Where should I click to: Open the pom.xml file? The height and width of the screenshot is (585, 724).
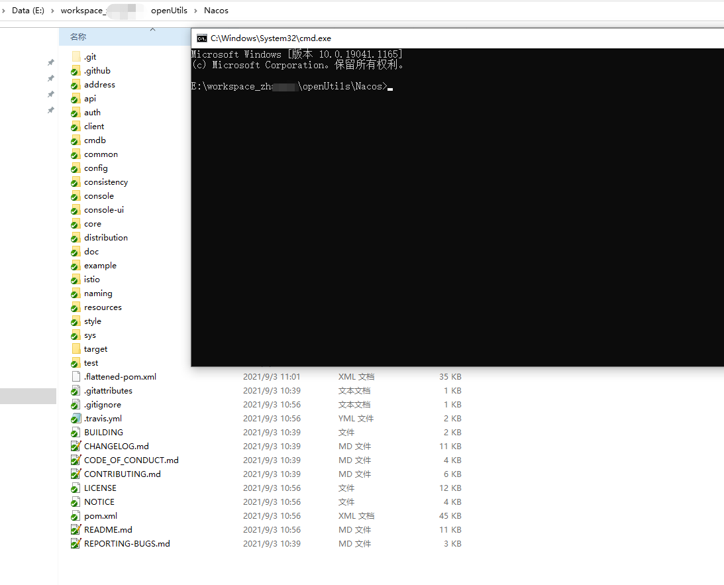(x=99, y=515)
